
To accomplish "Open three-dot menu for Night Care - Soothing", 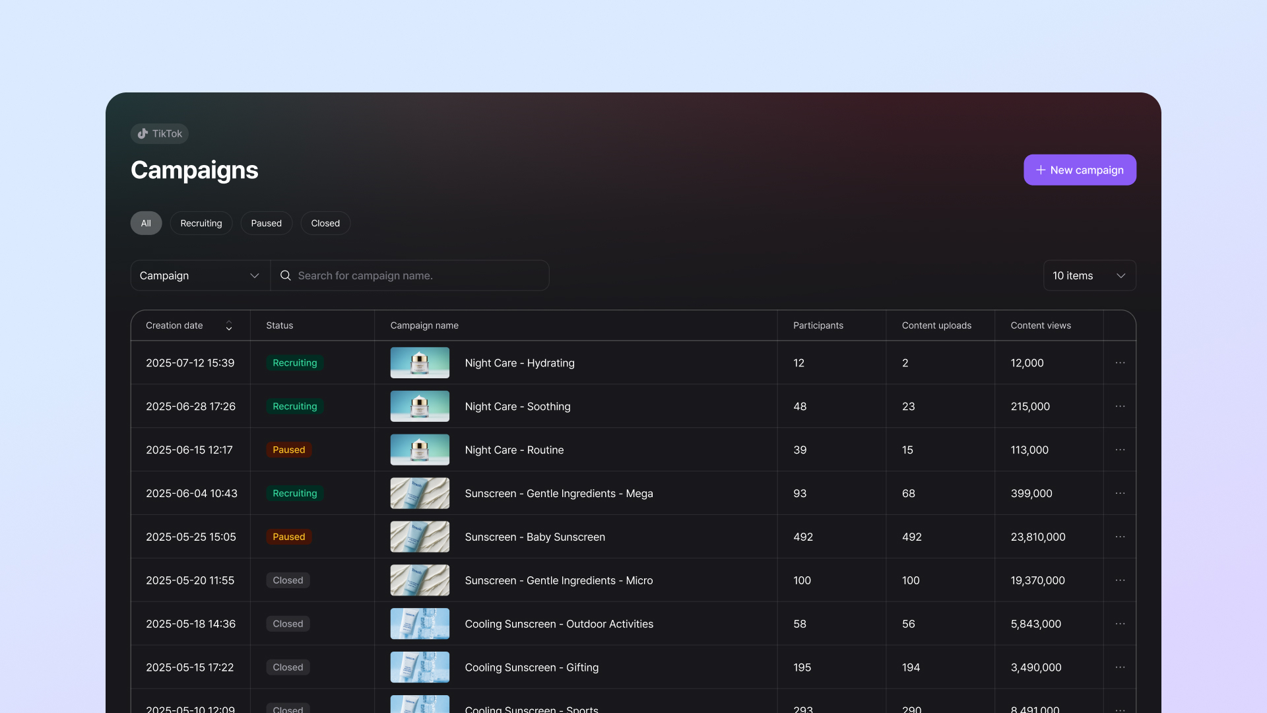I will 1120,406.
